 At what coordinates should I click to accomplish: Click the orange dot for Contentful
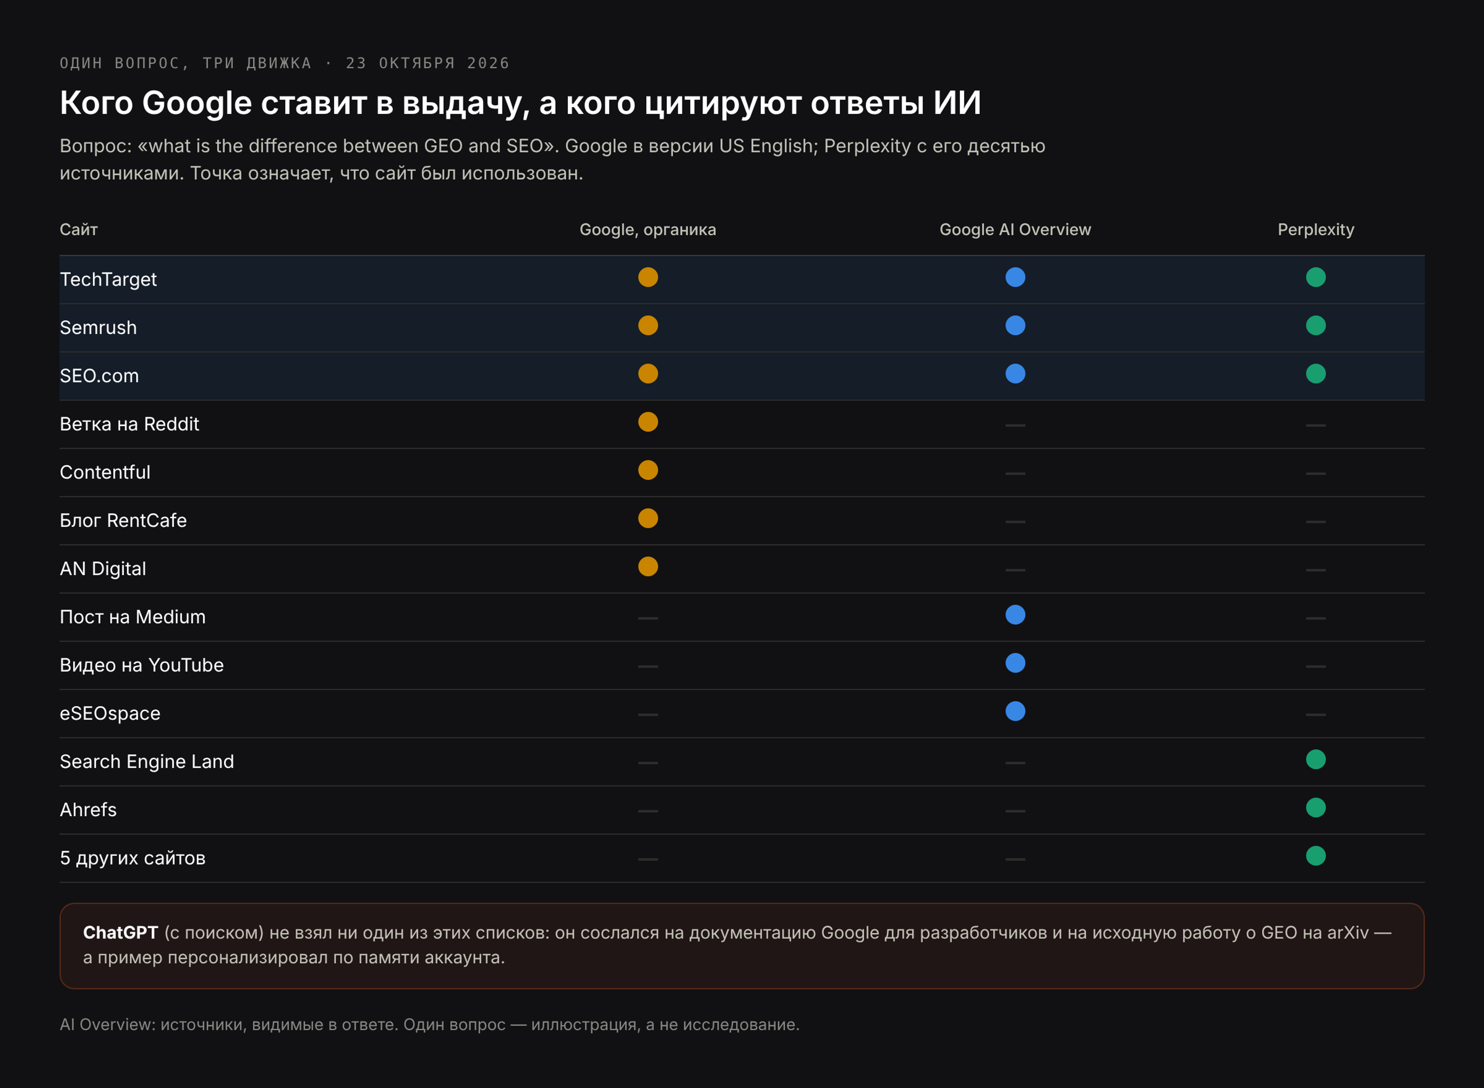(x=648, y=470)
